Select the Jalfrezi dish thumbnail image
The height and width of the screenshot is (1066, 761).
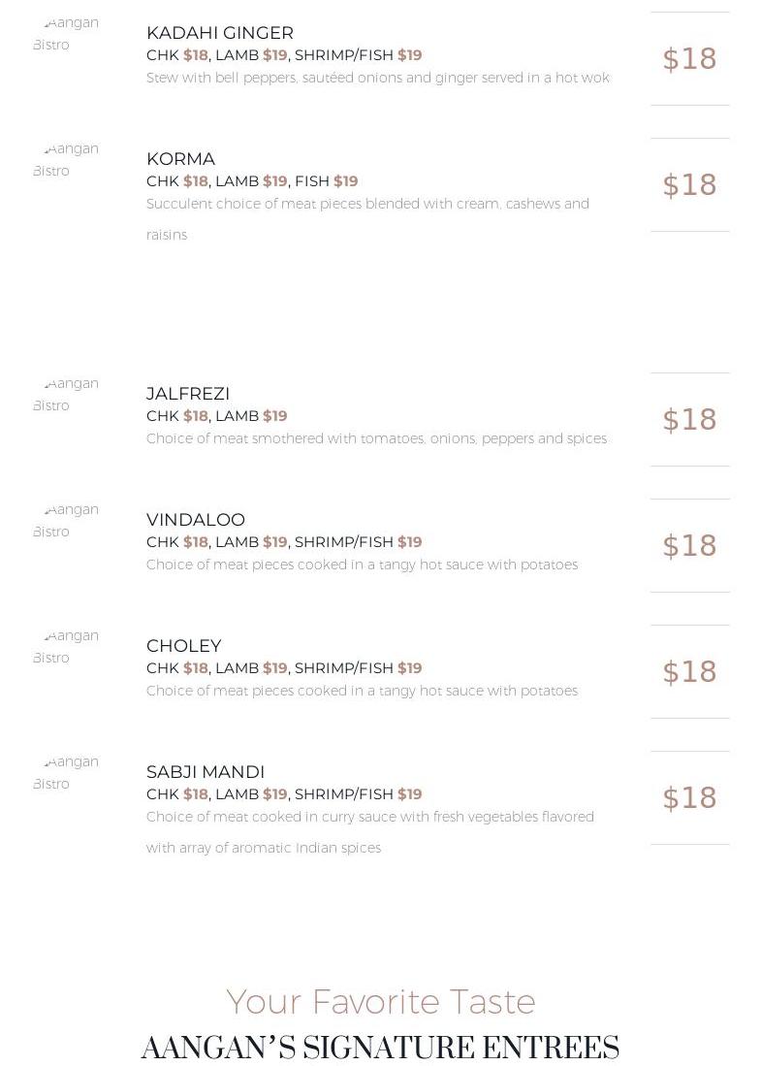coord(66,395)
